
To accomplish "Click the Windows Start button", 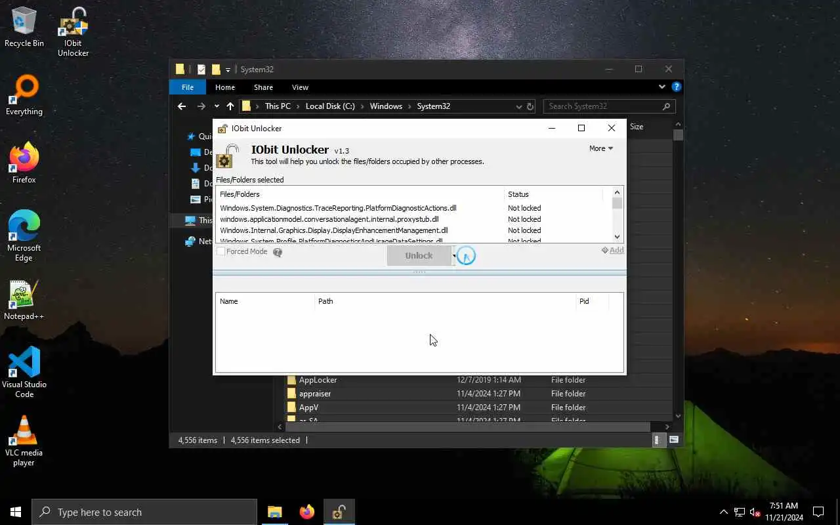I will point(16,512).
